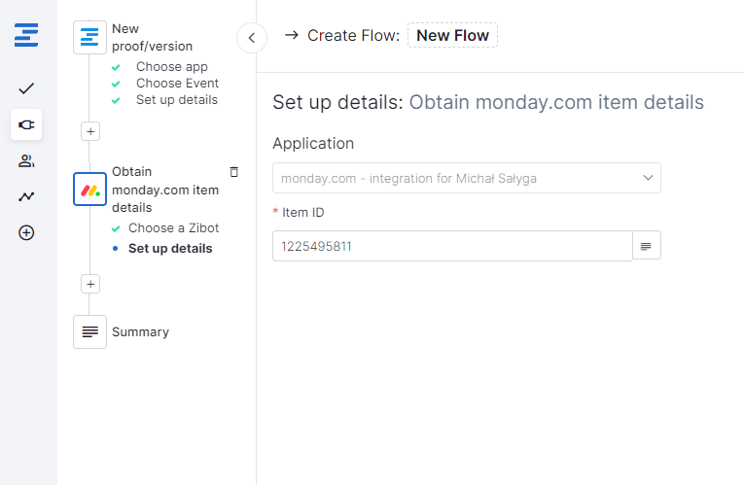744x485 pixels.
Task: Open first Set up details substep
Action: (176, 100)
